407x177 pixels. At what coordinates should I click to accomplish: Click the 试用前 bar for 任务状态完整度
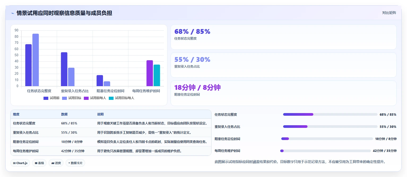coord(28,65)
